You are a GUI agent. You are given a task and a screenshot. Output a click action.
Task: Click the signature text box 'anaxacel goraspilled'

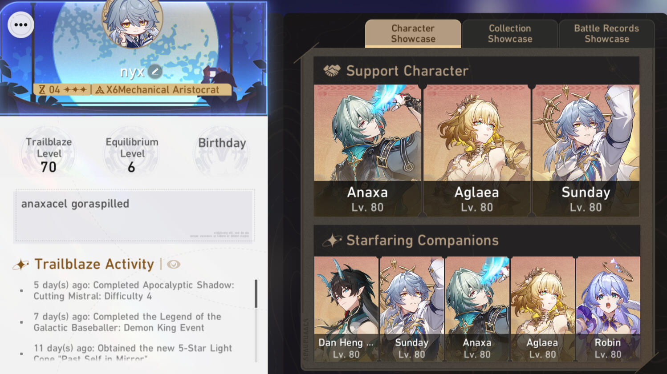(x=134, y=216)
